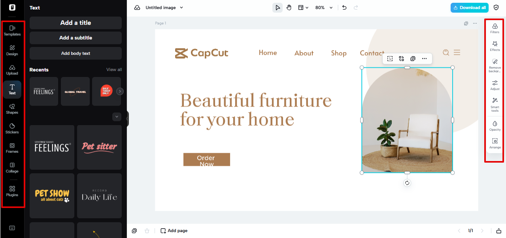Collapse the Recents list with the chevron

click(x=117, y=116)
